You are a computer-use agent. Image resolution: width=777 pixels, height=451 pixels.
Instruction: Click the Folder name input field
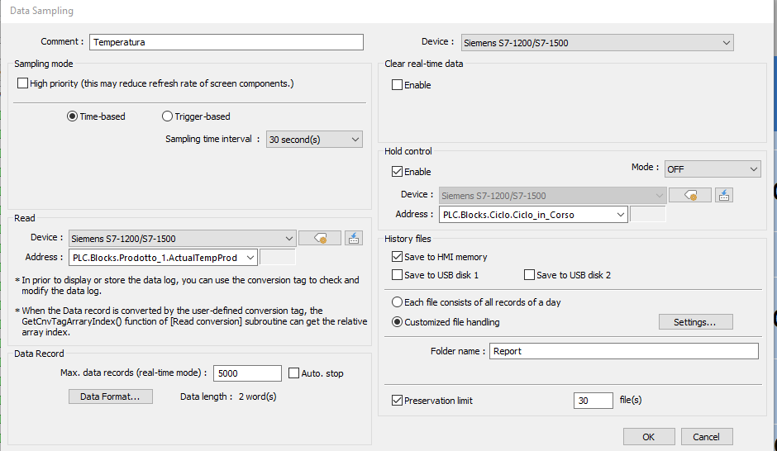point(623,351)
